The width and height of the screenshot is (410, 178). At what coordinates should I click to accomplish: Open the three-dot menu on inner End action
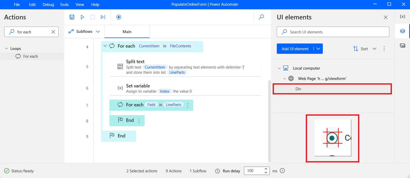tap(139, 121)
